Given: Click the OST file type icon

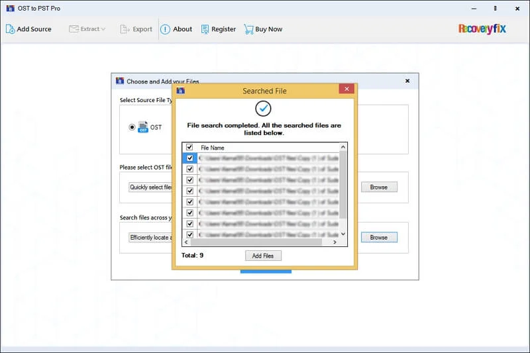Looking at the screenshot, I should click(x=143, y=126).
